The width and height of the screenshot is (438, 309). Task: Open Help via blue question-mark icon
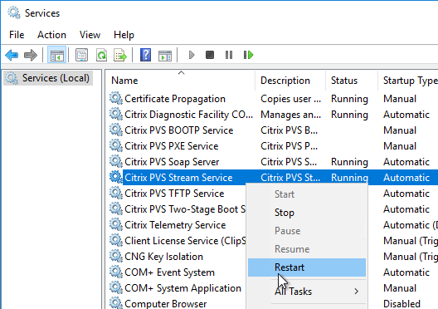coord(145,55)
